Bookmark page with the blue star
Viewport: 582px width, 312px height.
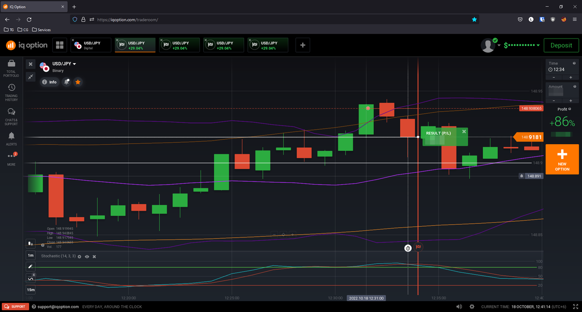(x=475, y=19)
